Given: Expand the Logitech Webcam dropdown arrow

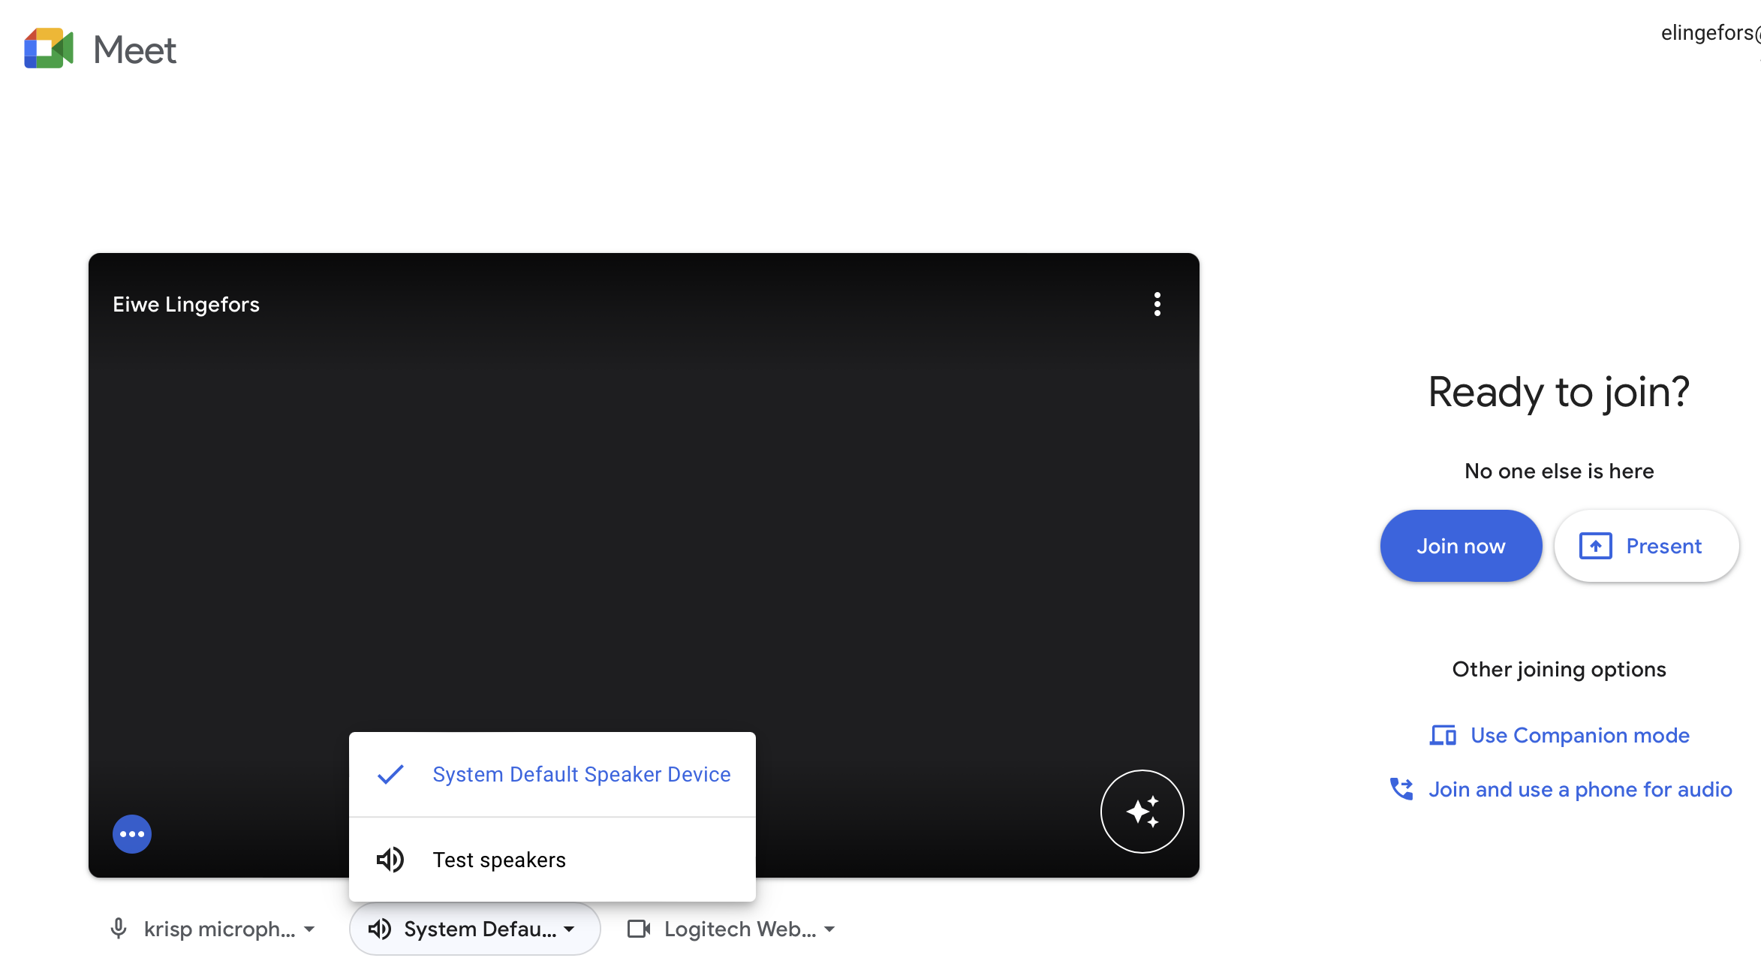Looking at the screenshot, I should pyautogui.click(x=829, y=929).
